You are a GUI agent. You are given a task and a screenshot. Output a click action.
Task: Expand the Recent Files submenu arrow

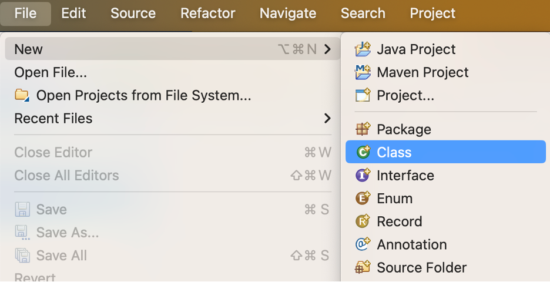(x=327, y=118)
